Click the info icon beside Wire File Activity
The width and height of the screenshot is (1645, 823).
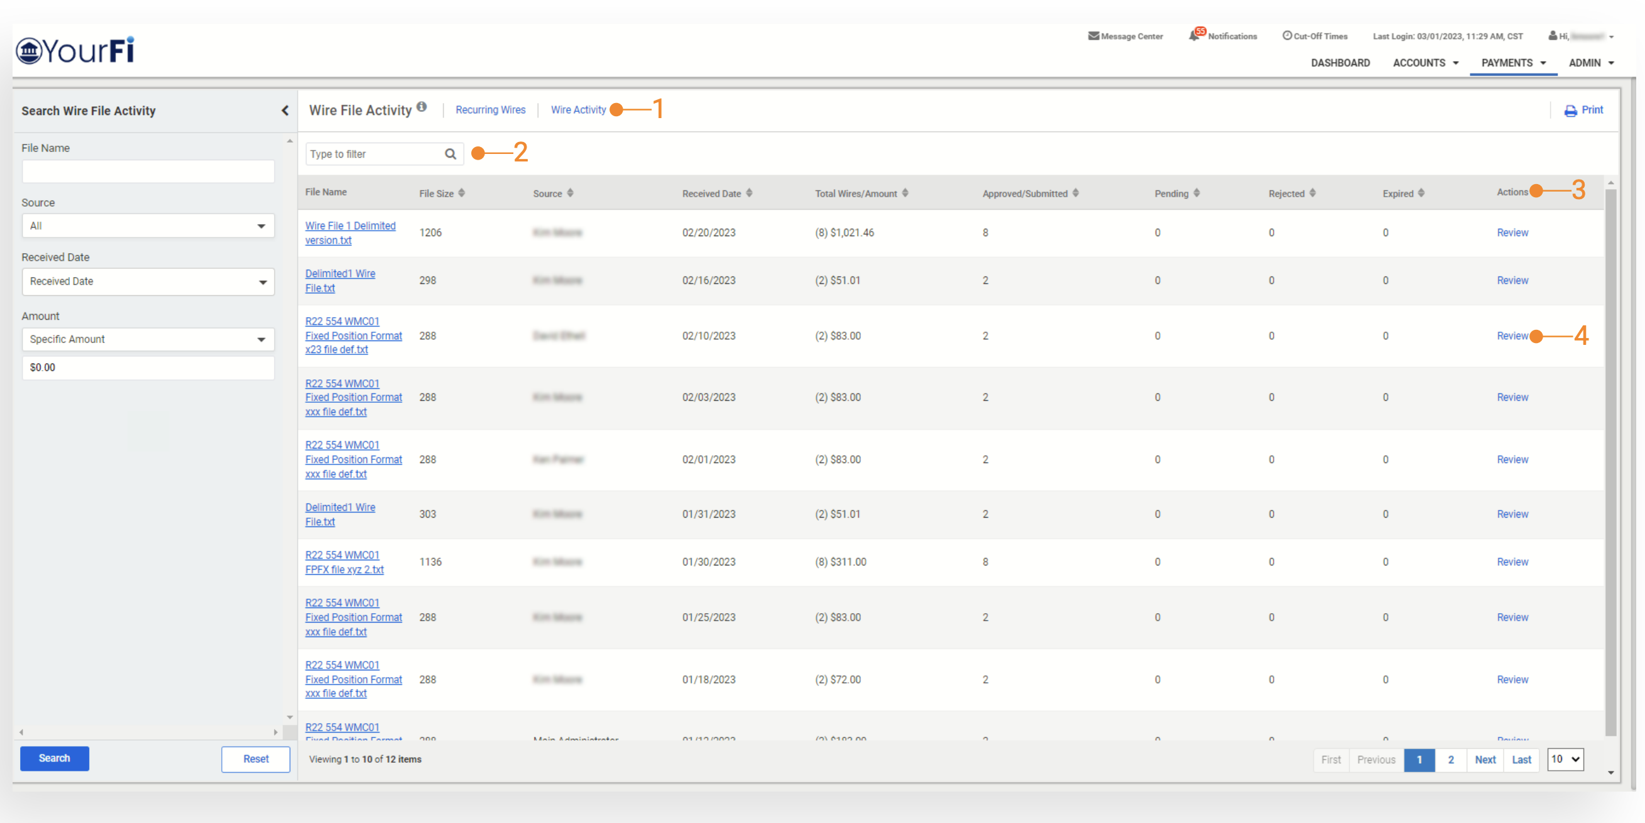[422, 107]
